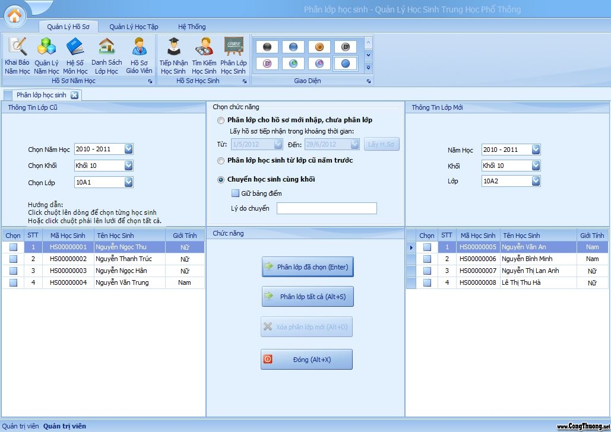Click skin gallery scroll-down arrow
Viewport: 611px width, 432px height.
point(368,55)
